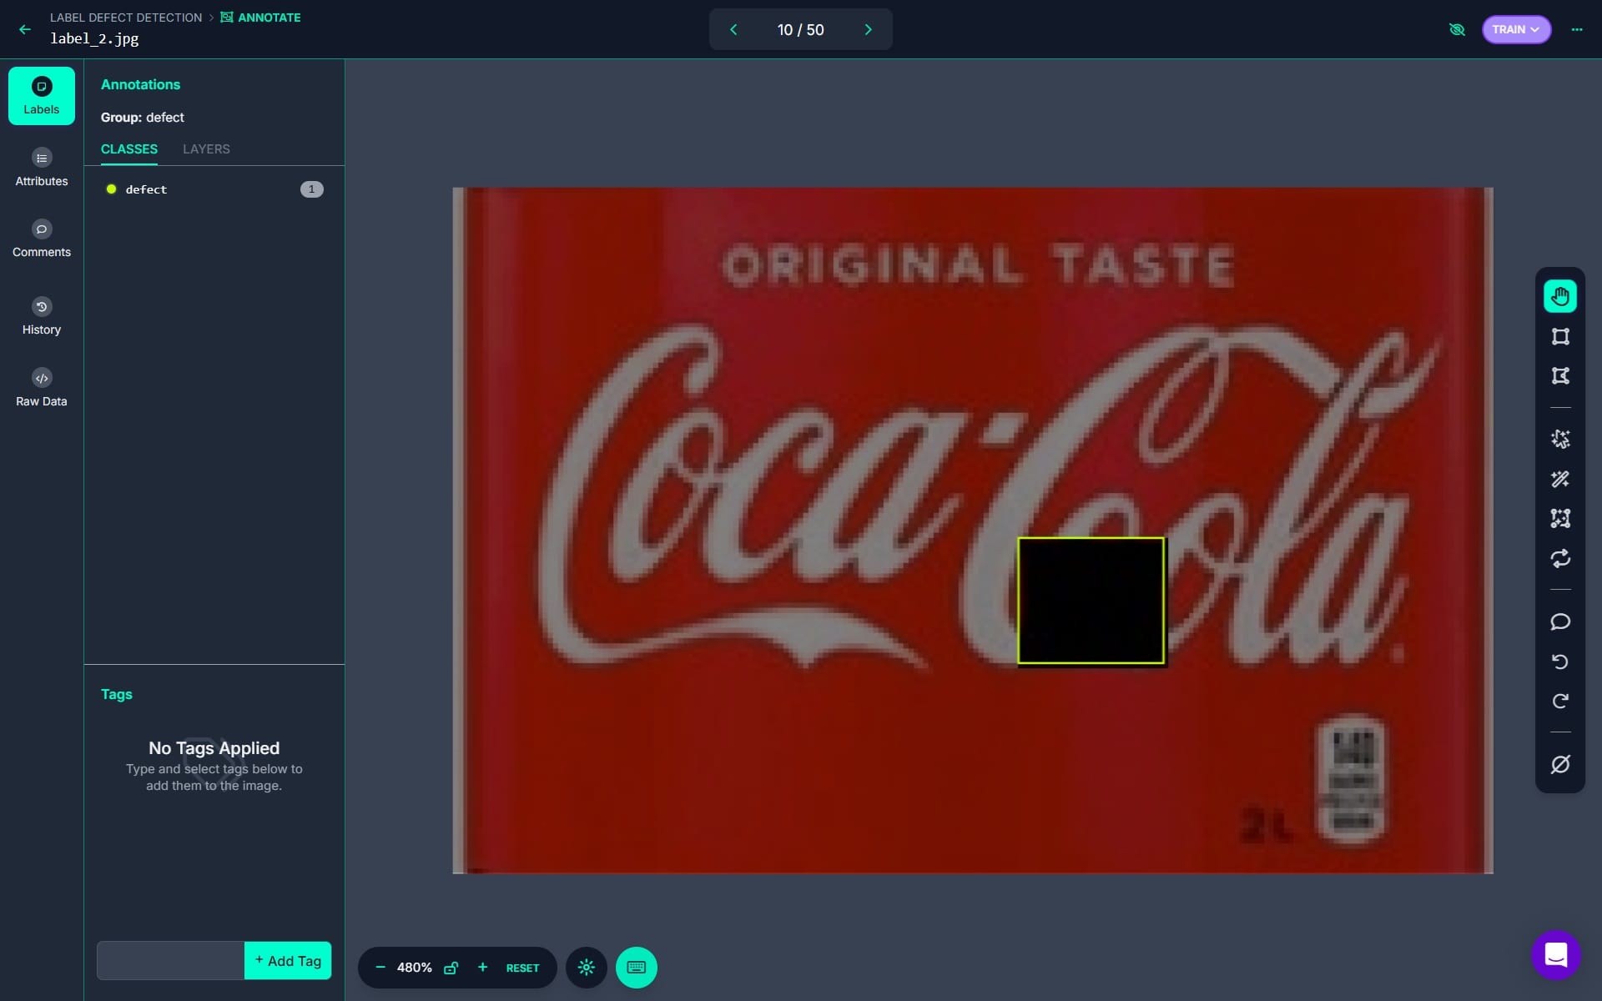Click the defect class yellow color dot

point(111,189)
